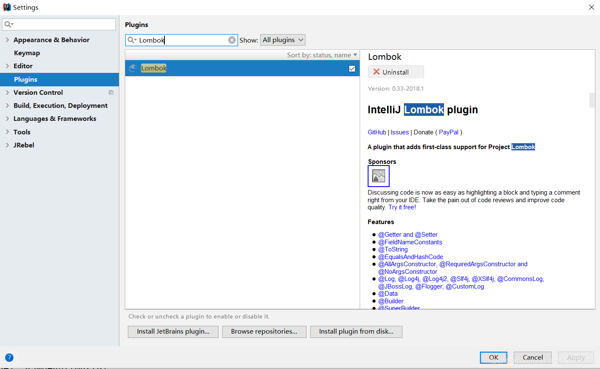
Task: Expand Build, Execution, Deployment section
Action: [7, 106]
